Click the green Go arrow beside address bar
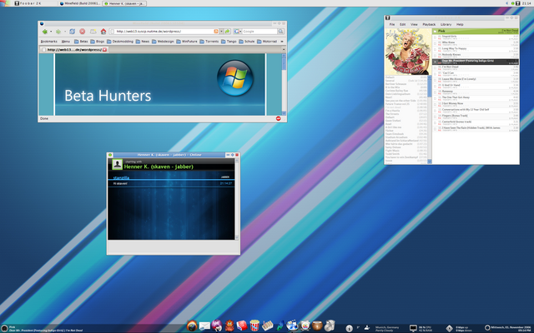The image size is (534, 333). coord(228,32)
